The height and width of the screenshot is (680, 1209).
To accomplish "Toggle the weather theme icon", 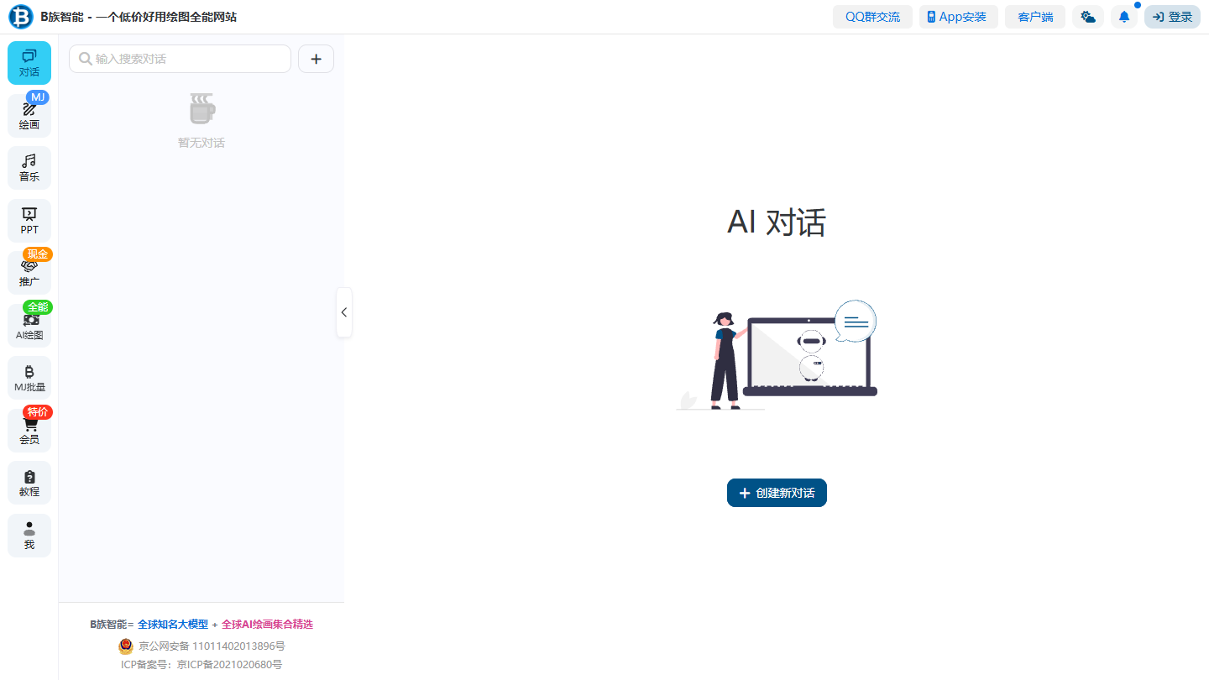I will (x=1088, y=17).
